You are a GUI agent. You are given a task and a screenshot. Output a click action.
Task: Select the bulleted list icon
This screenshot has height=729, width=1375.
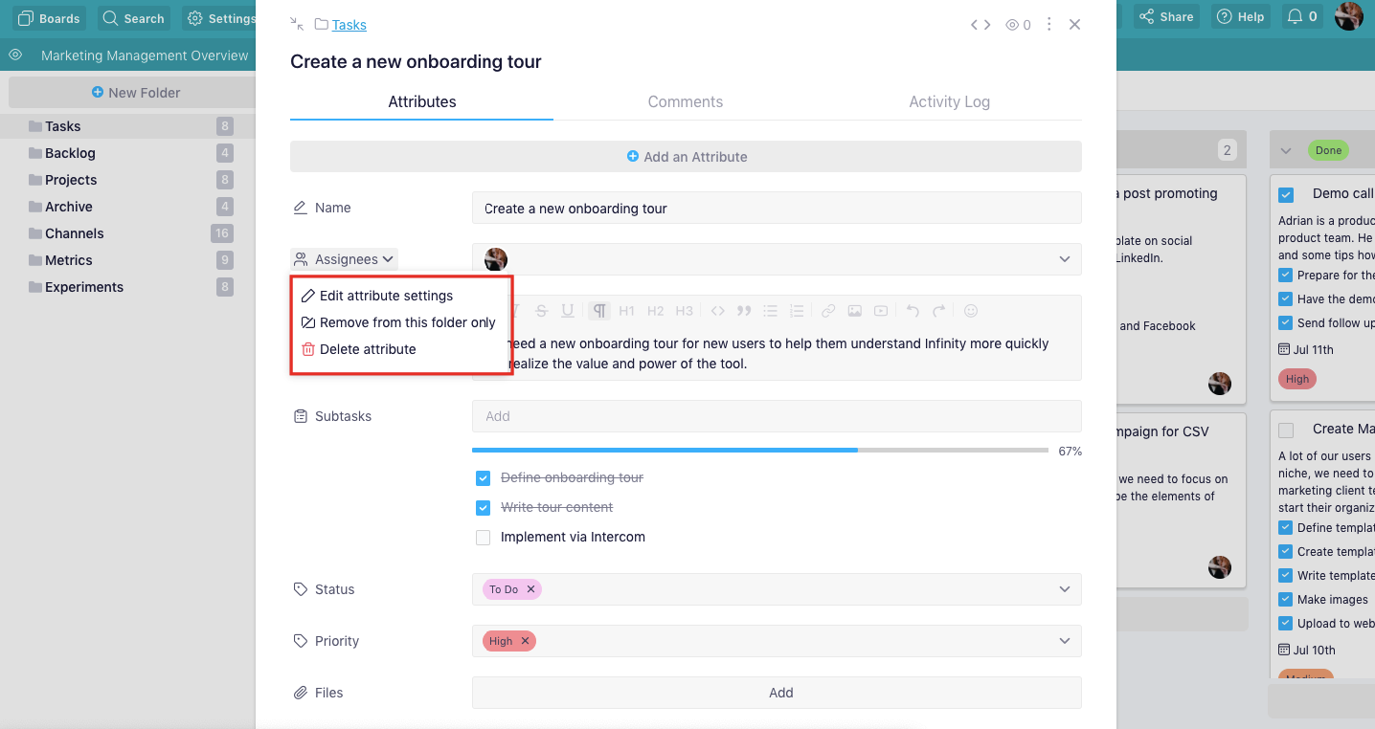(x=770, y=311)
